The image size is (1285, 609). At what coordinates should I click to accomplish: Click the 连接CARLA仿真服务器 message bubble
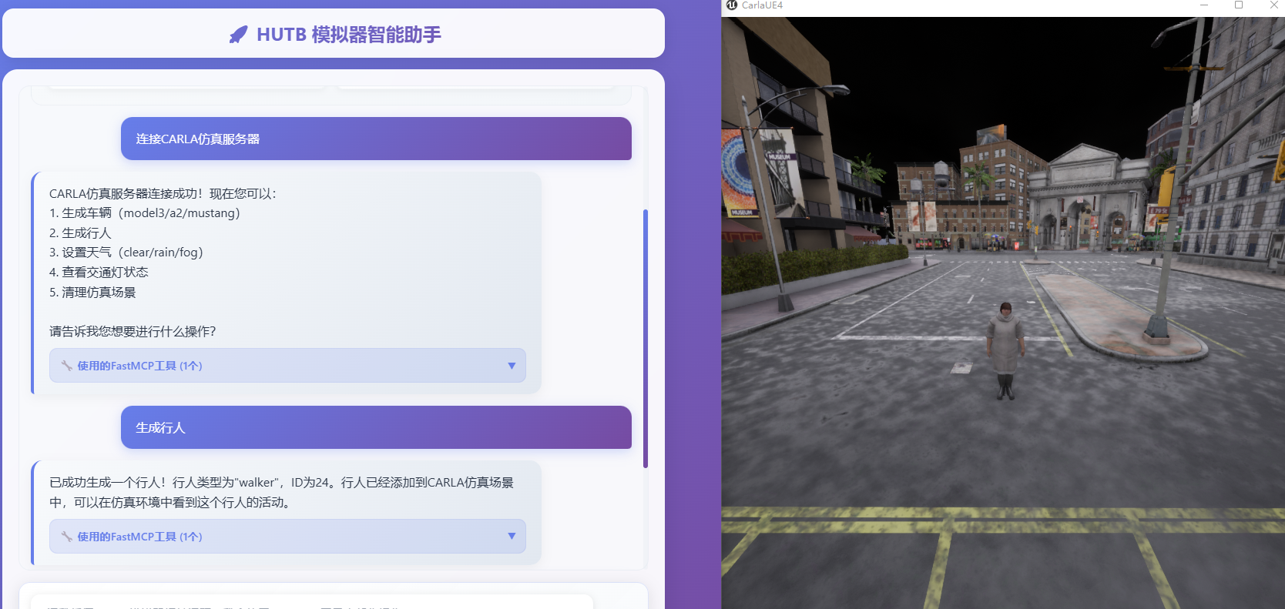tap(376, 139)
